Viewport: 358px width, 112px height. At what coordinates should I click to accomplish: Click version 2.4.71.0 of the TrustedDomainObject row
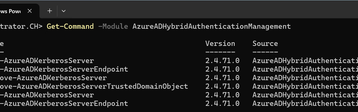[x=222, y=86]
